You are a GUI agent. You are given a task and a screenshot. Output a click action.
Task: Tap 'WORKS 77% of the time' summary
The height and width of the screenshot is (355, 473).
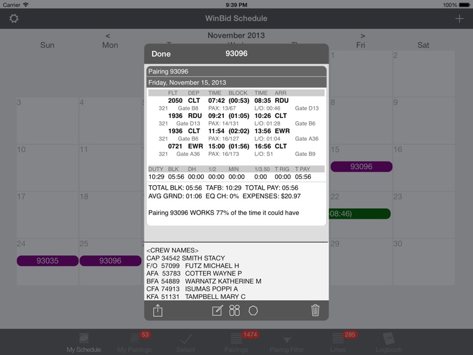click(223, 212)
